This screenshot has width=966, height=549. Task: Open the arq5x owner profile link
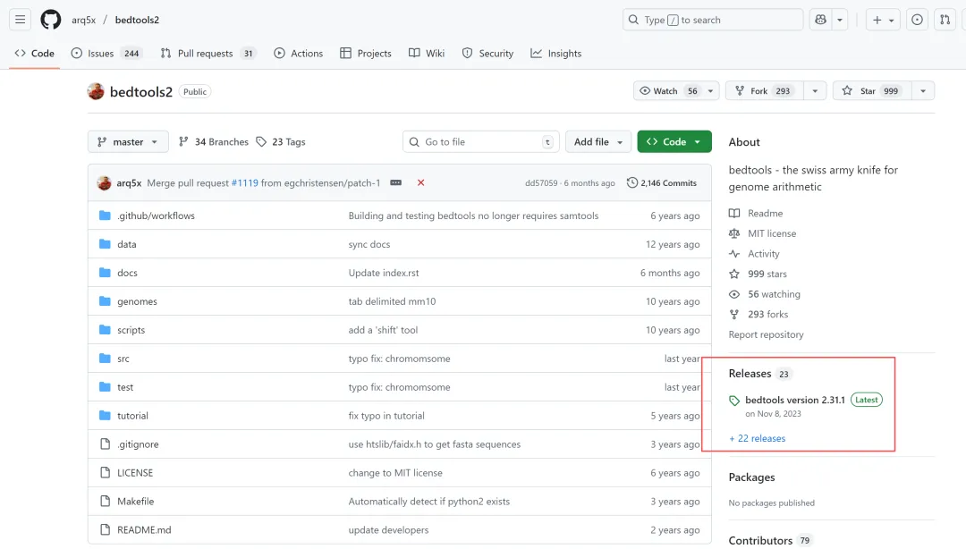tap(84, 20)
